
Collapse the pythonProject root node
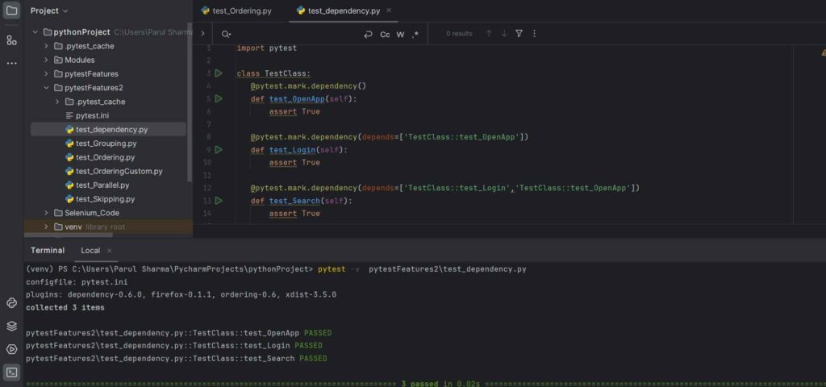click(35, 32)
